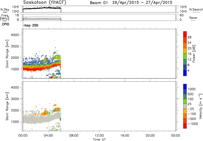Pick the light green 25–100 velocity segment
203x141 pixels.
click(185, 101)
